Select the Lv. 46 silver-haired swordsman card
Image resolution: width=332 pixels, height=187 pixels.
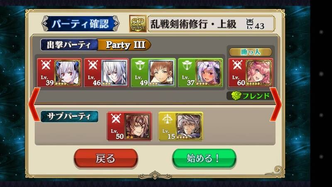click(106, 72)
